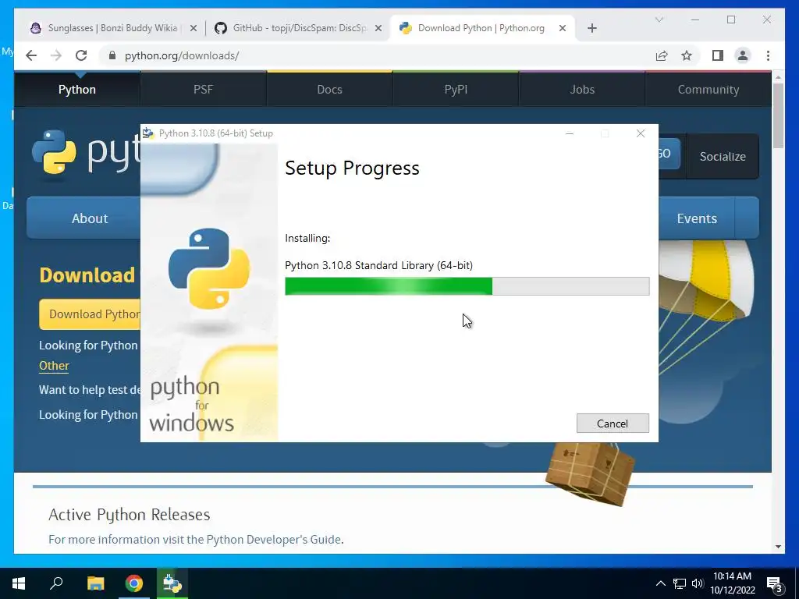Open the volume tray icon
This screenshot has width=799, height=599.
(x=698, y=583)
